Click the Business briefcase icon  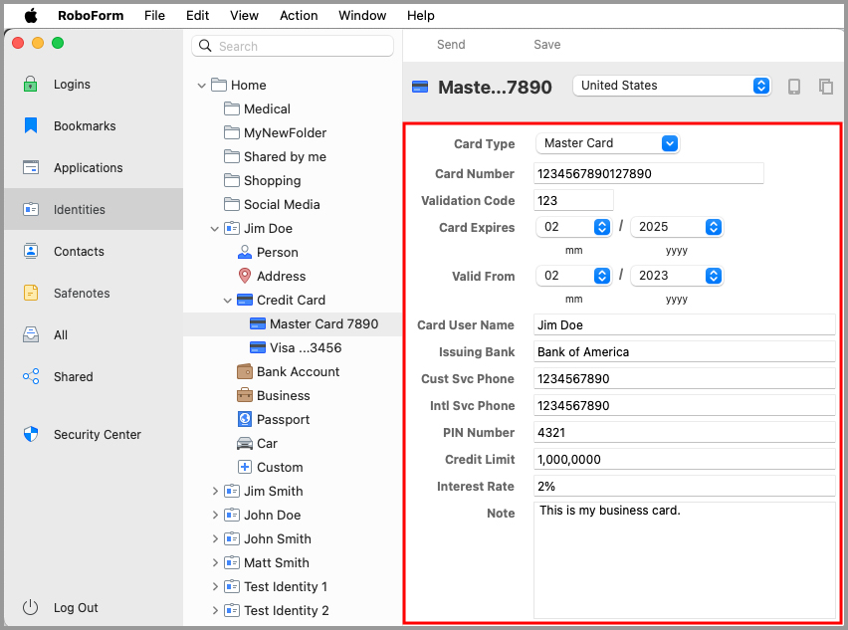(245, 395)
